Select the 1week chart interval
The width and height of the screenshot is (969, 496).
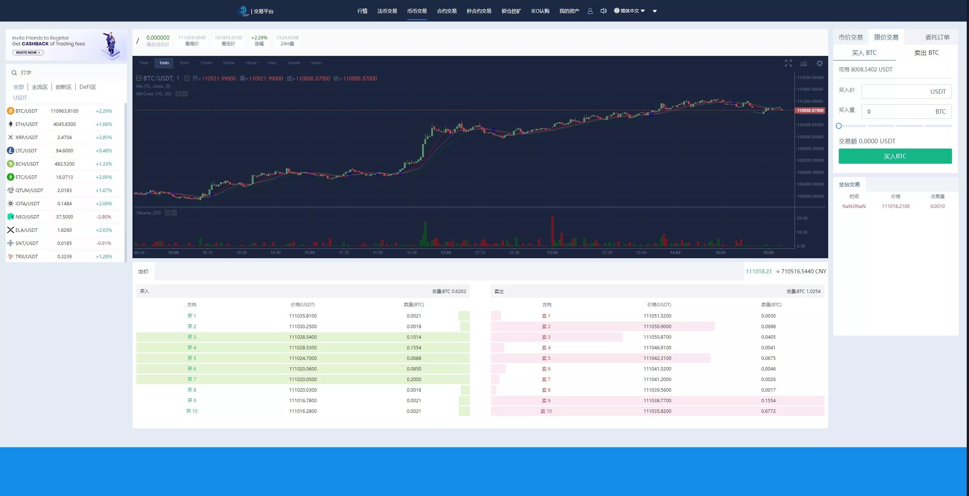294,63
